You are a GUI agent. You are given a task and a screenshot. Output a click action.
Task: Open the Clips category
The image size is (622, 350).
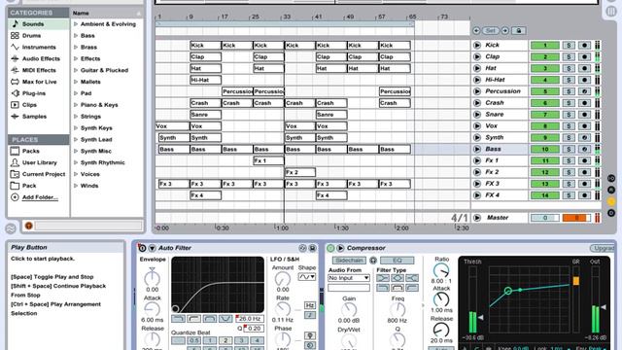click(x=29, y=104)
